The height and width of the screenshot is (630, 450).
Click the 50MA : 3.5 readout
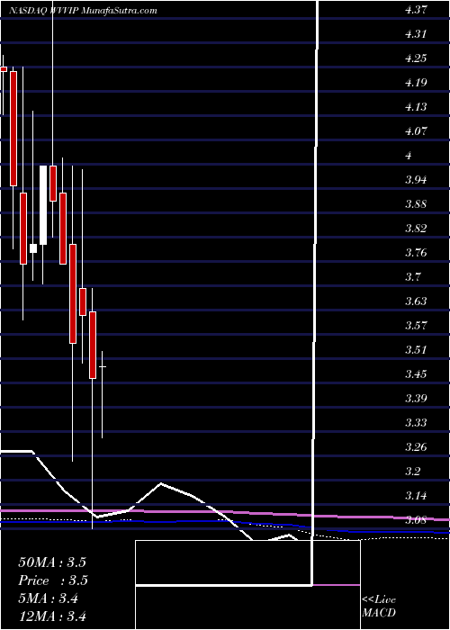[52, 562]
